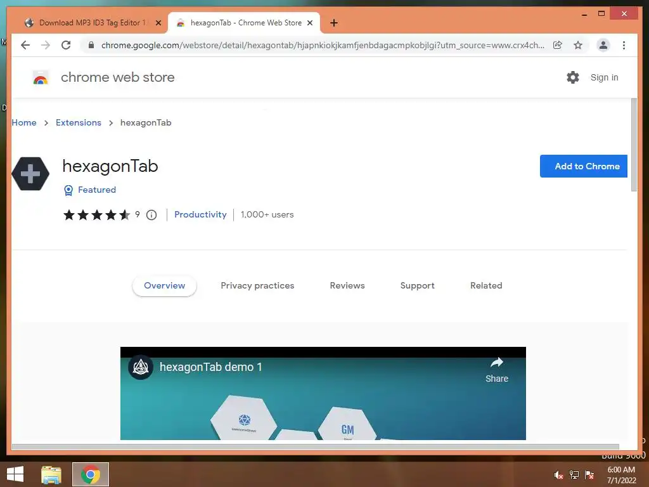649x487 pixels.
Task: Click the muted volume tray icon
Action: (x=558, y=475)
